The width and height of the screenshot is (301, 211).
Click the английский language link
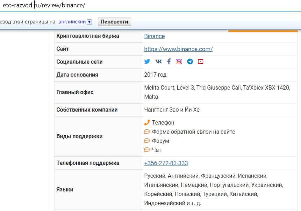click(72, 22)
